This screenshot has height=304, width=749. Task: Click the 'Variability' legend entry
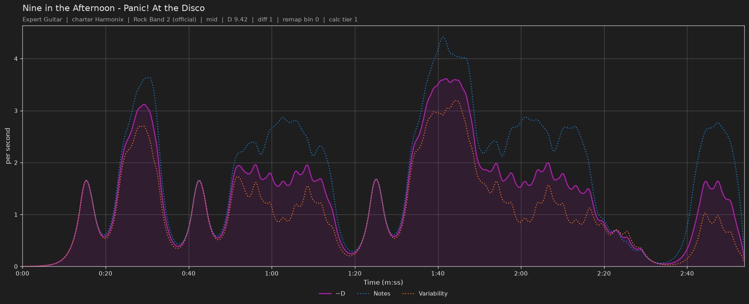[x=425, y=293]
